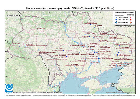This screenshot has width=140, height=99.
Task: Click the '200 — 1000 МВт' legend label
Action: tap(123, 20)
